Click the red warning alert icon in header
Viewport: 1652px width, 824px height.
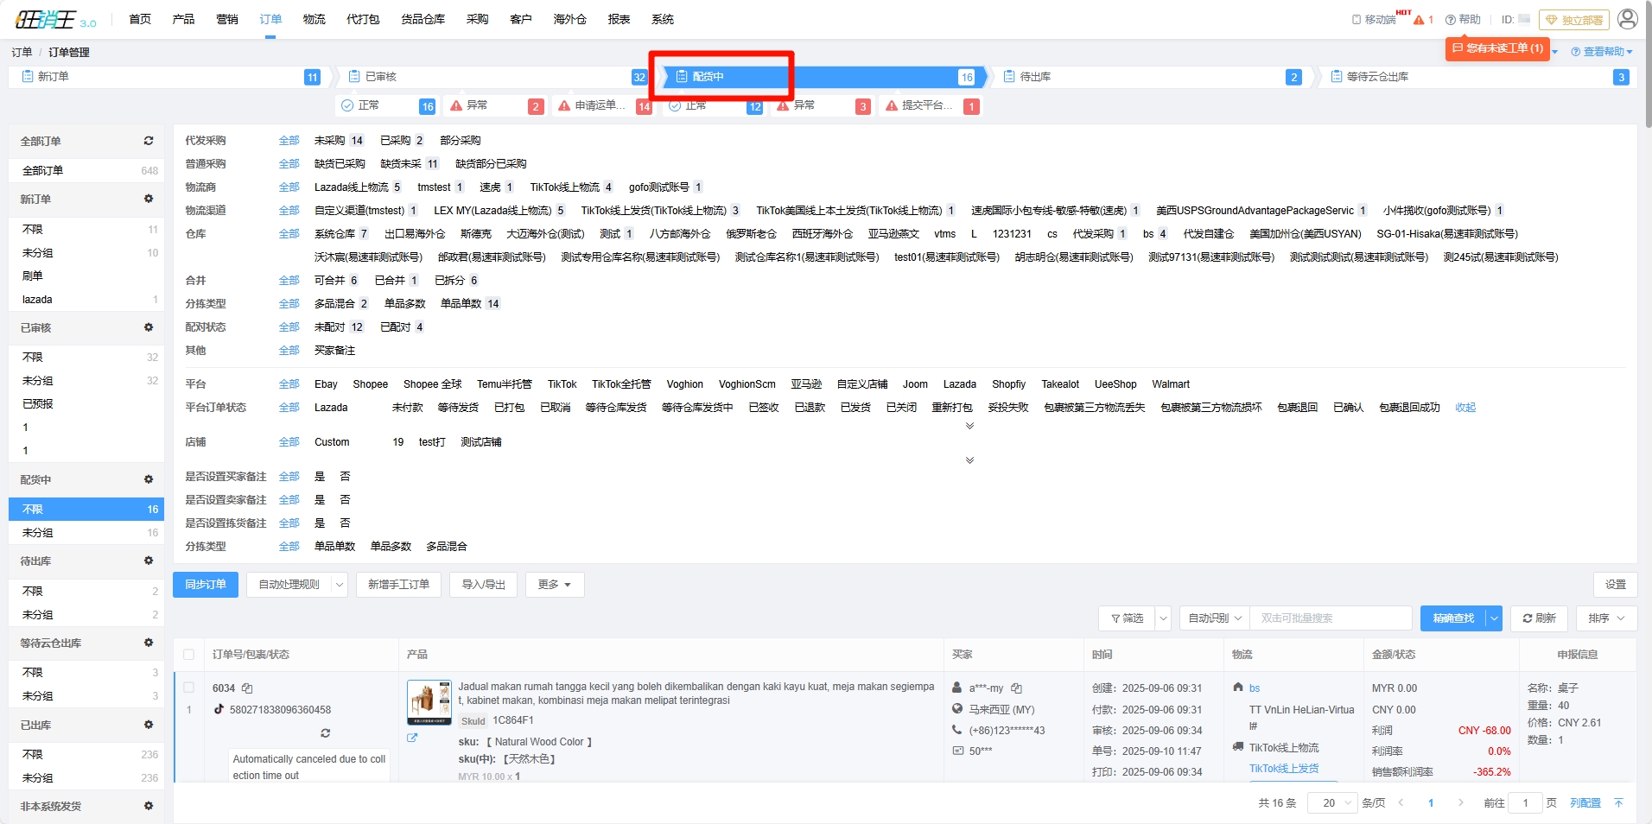coord(1419,20)
